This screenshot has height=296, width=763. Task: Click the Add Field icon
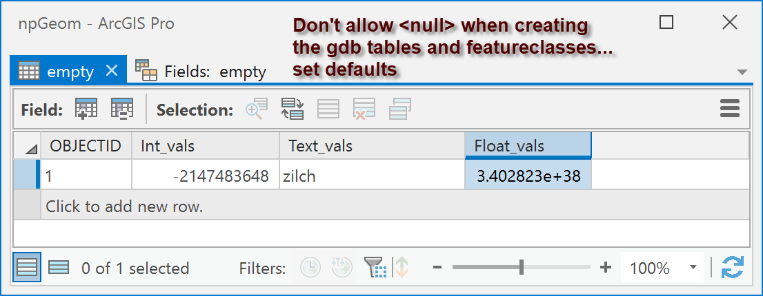(86, 109)
